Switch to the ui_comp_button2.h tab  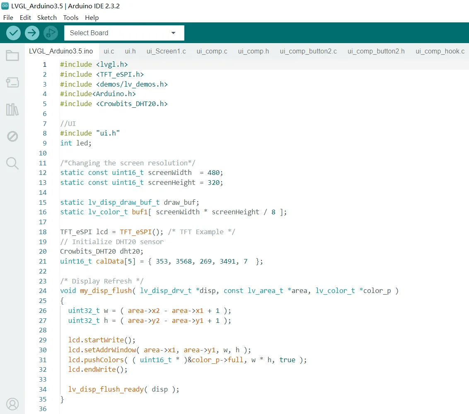(x=376, y=51)
